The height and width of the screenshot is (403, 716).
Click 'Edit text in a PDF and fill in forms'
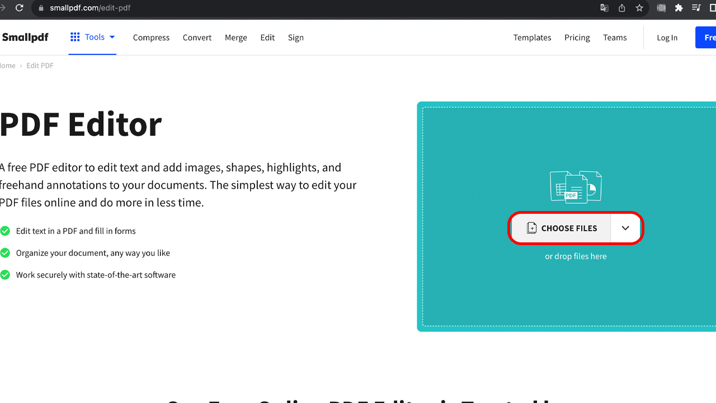pyautogui.click(x=76, y=231)
